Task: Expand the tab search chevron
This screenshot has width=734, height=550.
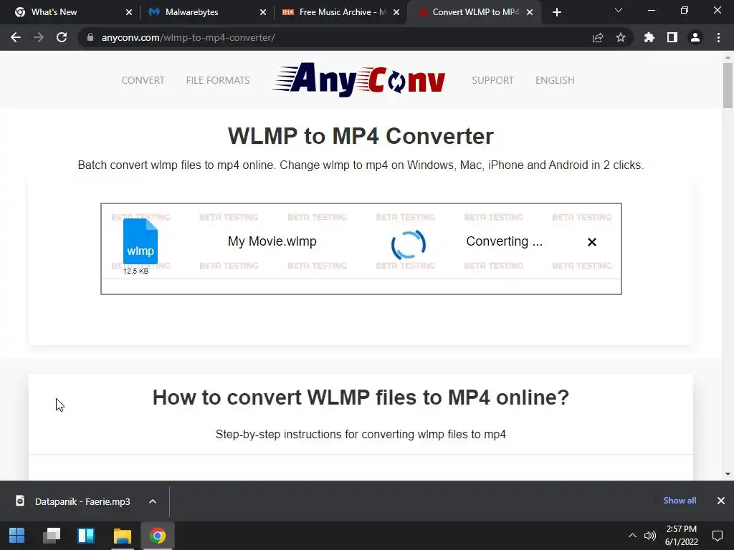Action: (619, 10)
